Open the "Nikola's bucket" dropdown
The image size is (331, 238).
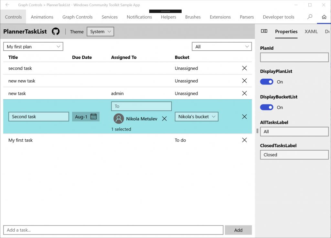[x=197, y=116]
